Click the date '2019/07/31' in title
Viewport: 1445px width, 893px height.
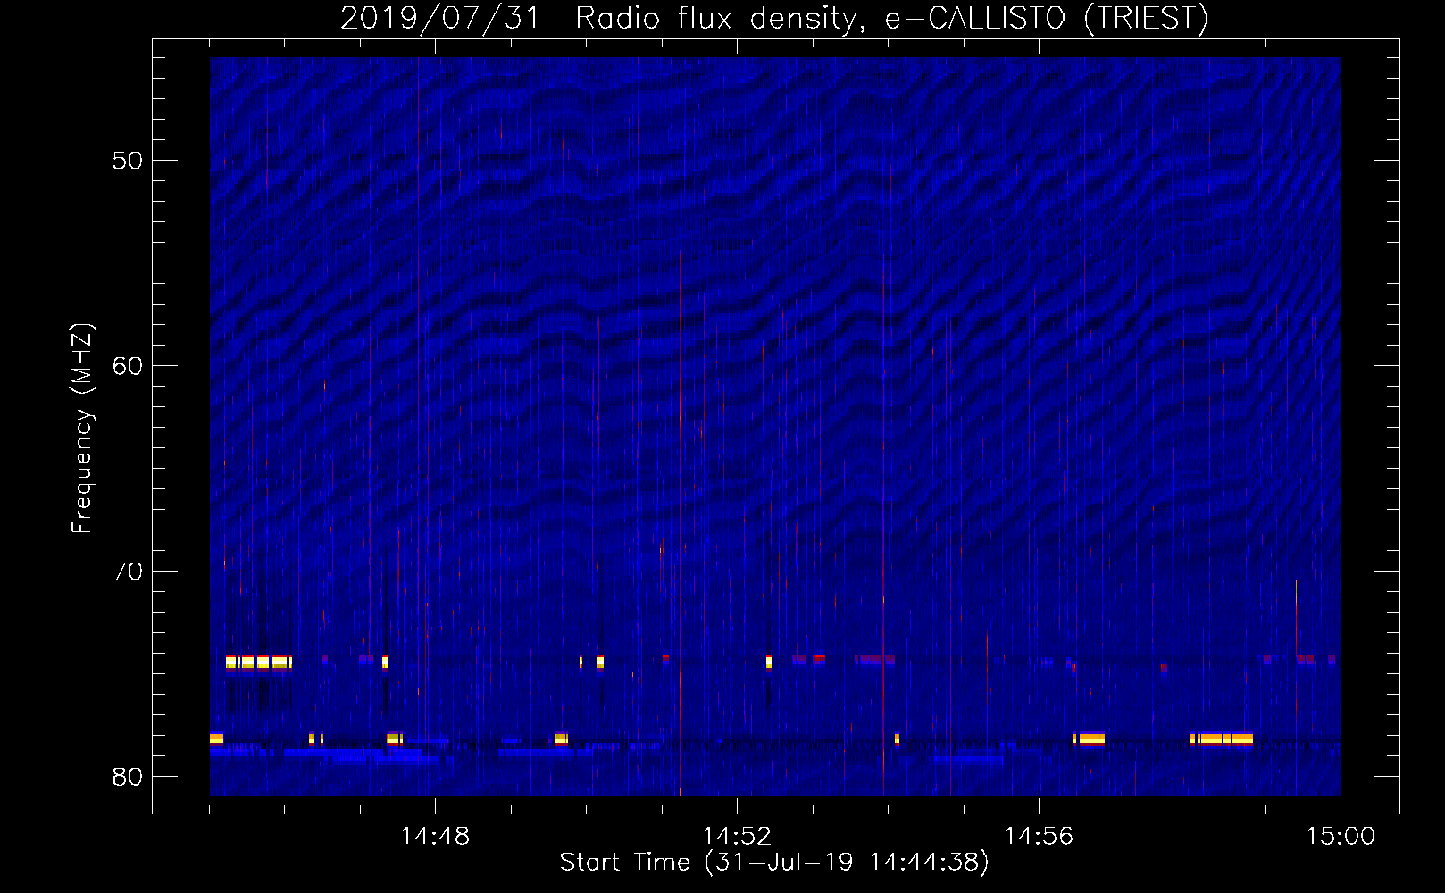tap(440, 18)
